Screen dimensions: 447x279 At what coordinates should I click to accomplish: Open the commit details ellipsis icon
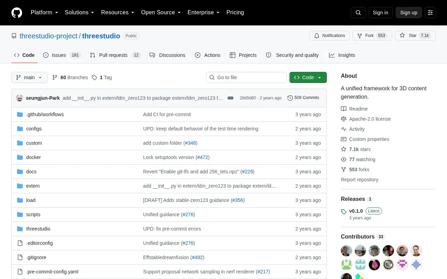coord(230,98)
